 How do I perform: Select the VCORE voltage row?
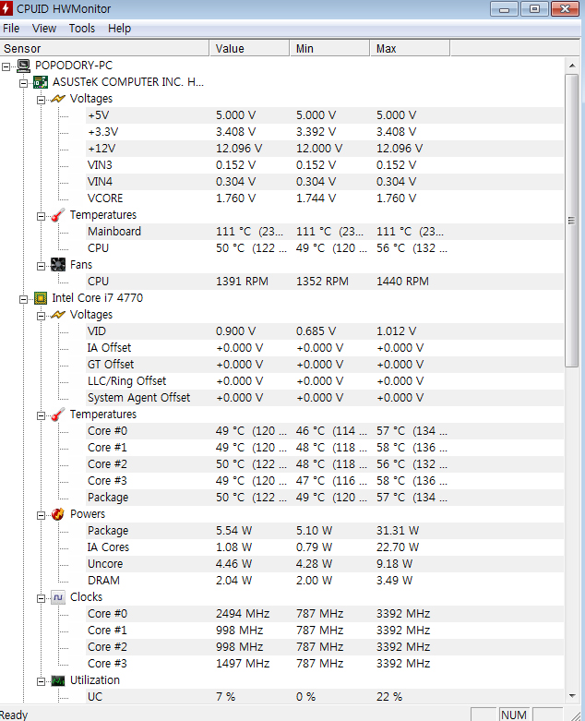point(105,198)
